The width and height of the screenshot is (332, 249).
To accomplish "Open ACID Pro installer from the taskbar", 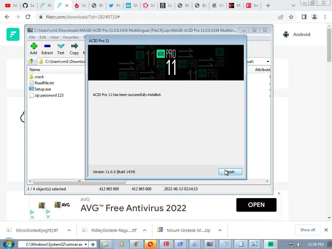I will [271, 244].
